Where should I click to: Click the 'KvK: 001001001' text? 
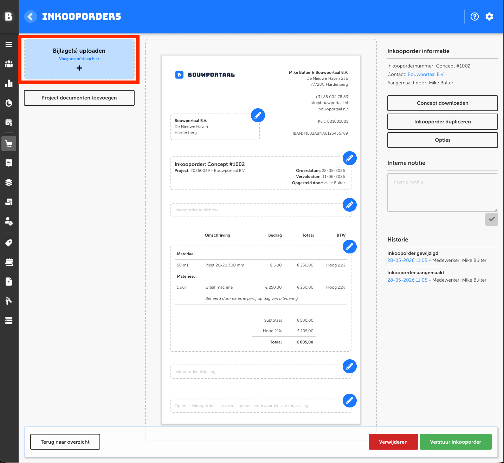click(333, 121)
